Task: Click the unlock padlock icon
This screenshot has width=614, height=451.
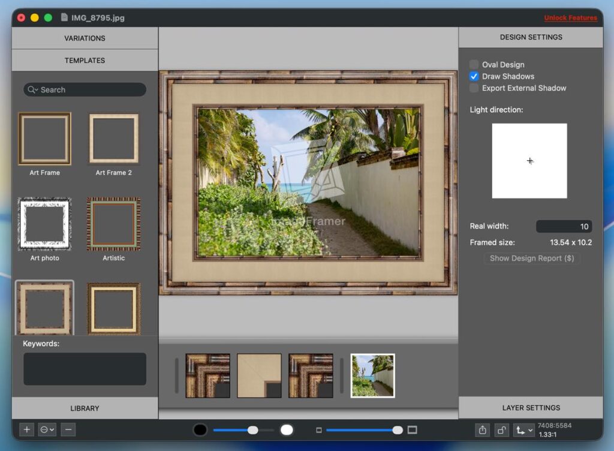Action: pyautogui.click(x=502, y=430)
